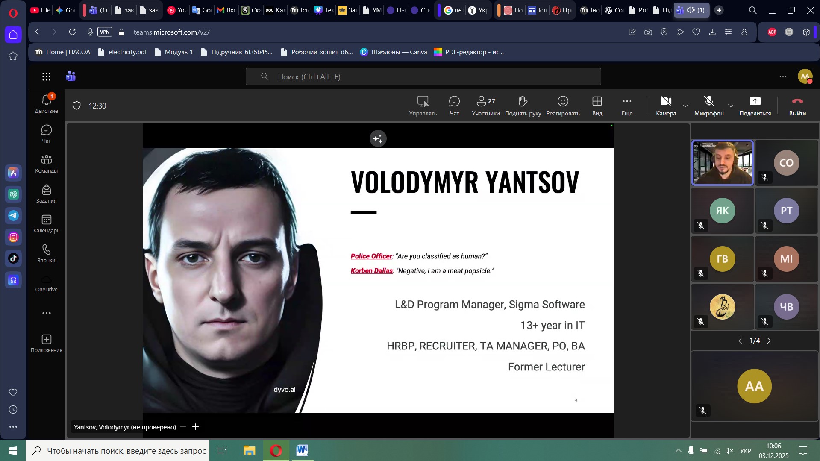Switch to the Команды tab
Screen dimensions: 820x461
point(46,164)
